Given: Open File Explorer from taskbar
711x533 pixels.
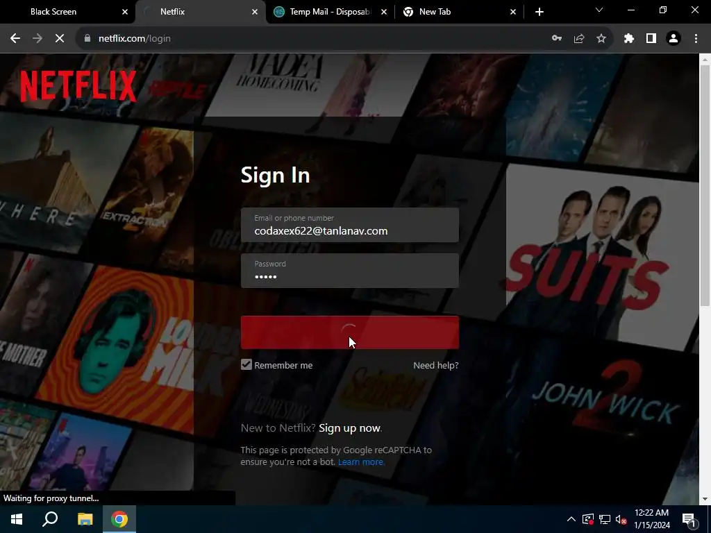Looking at the screenshot, I should [85, 519].
